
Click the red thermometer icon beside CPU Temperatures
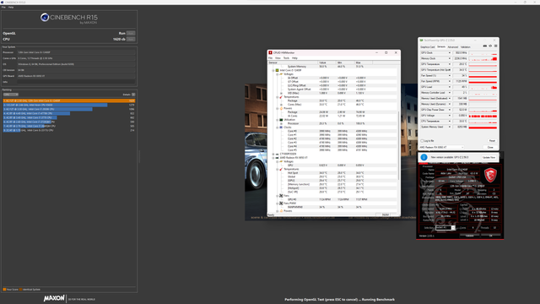281,97
